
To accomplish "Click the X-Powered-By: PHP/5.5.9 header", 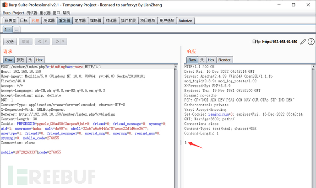I will (x=207, y=86).
